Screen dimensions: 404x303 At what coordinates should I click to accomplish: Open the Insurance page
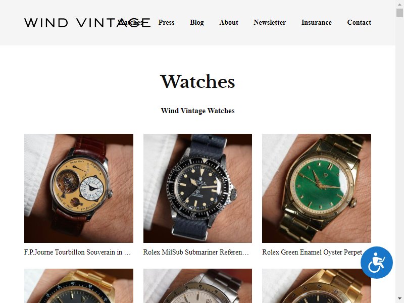click(317, 22)
